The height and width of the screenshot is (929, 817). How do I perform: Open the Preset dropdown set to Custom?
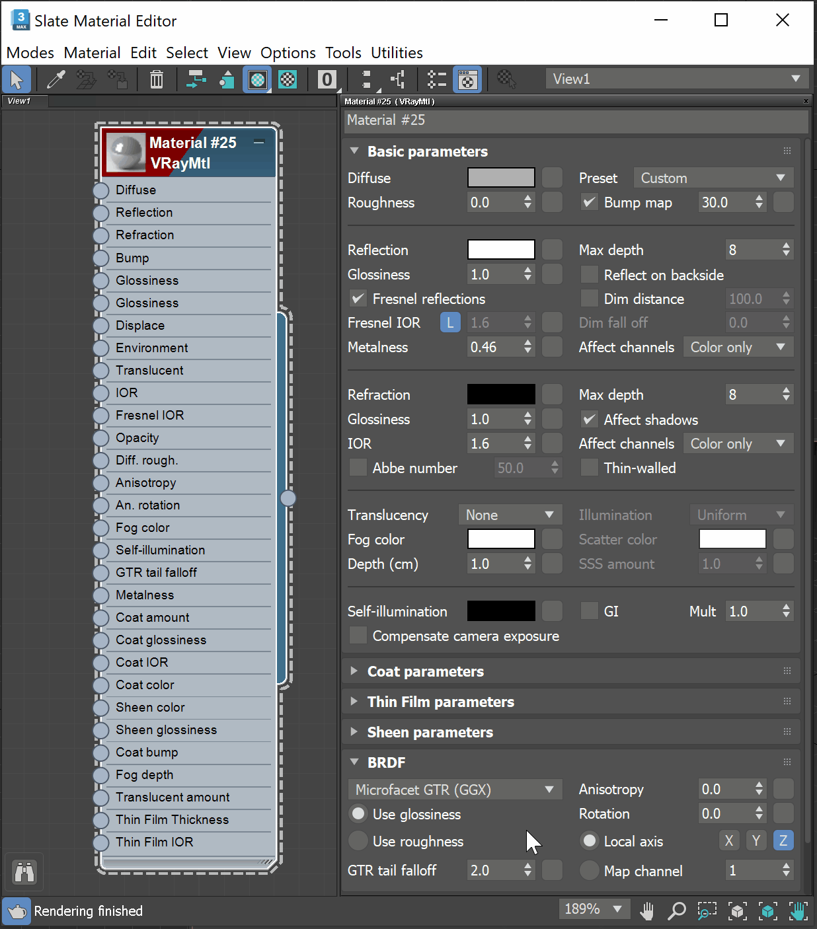(713, 178)
